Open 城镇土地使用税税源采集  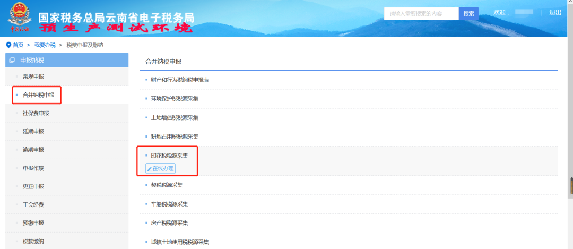(x=180, y=242)
